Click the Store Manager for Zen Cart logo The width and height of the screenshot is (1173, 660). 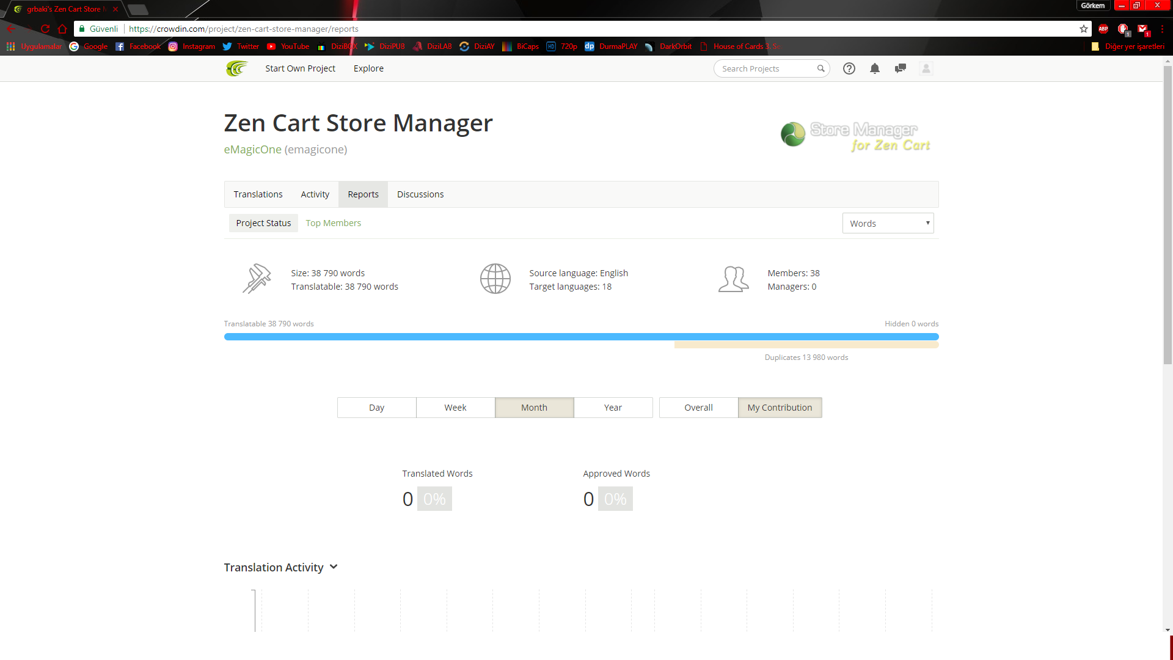point(855,136)
